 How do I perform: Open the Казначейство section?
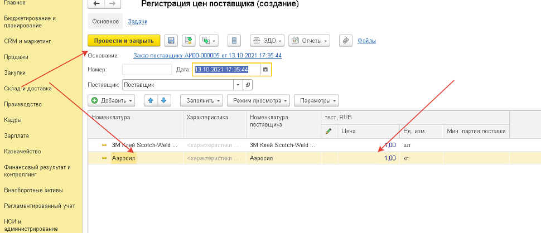22,151
